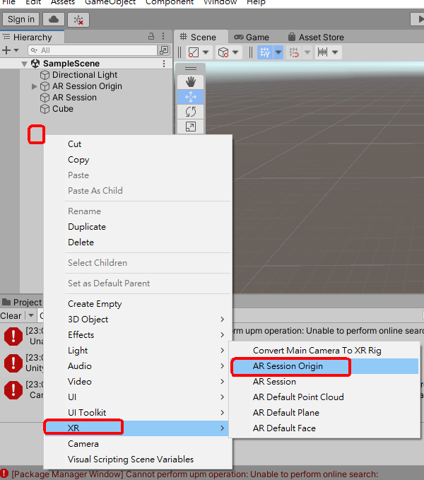
Task: Choose AR Default Face
Action: tap(324, 428)
